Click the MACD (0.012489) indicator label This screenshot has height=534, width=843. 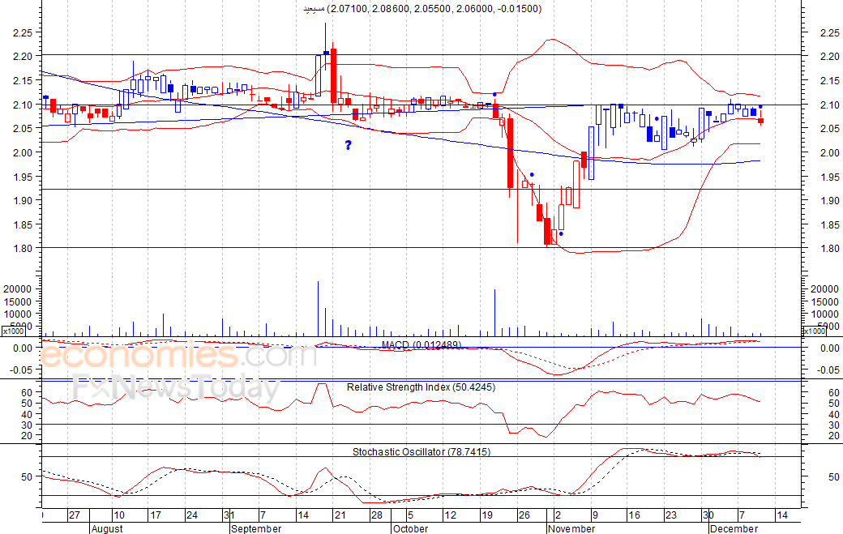tap(421, 345)
